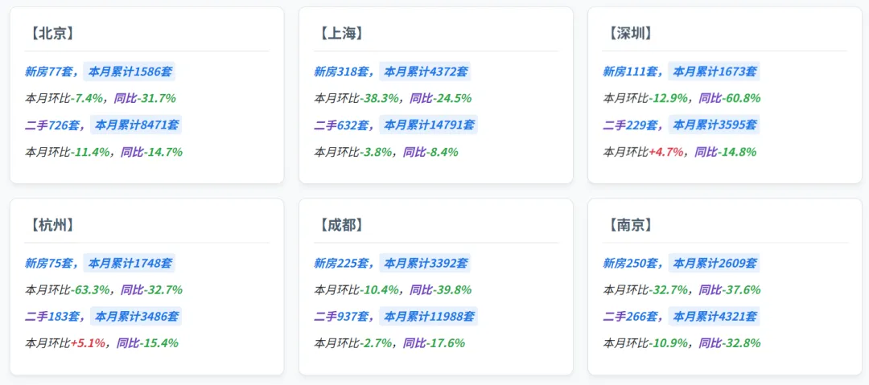Select the 【上海】 card heading
The height and width of the screenshot is (385, 869).
pos(339,34)
